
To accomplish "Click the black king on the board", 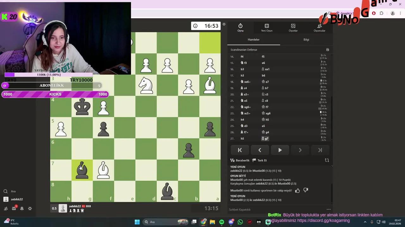I will [x=82, y=107].
